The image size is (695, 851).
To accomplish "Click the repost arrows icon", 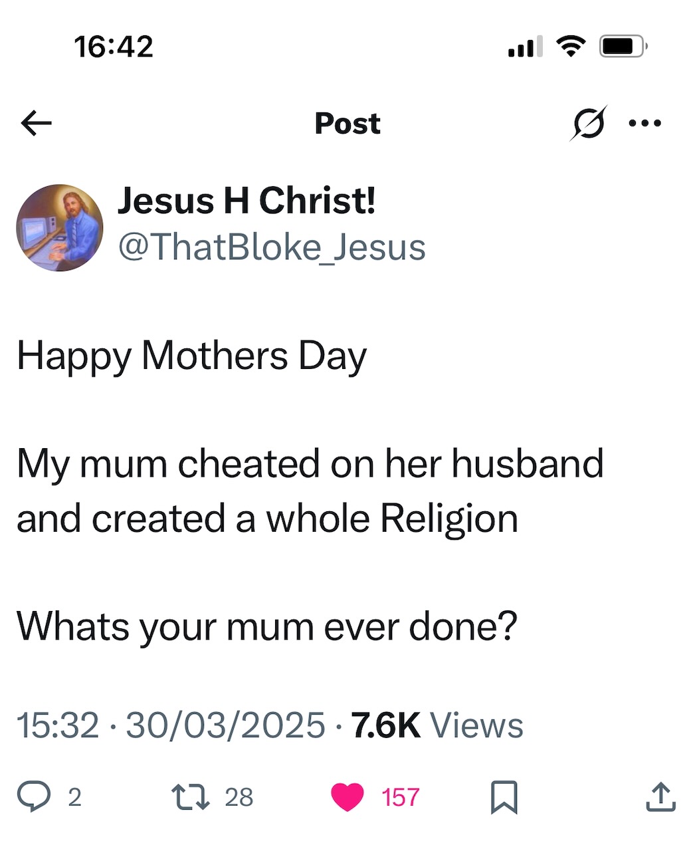I will coord(189,796).
